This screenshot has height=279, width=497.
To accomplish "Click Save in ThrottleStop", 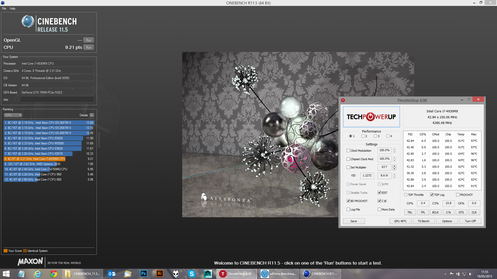I will coord(354,221).
